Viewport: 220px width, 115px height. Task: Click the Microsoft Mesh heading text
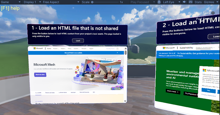(x=44, y=65)
